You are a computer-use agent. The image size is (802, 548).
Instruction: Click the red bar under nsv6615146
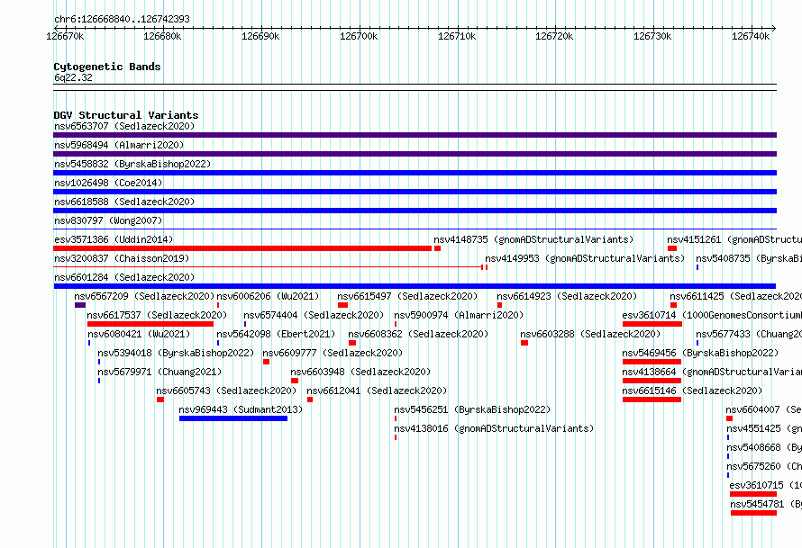652,400
